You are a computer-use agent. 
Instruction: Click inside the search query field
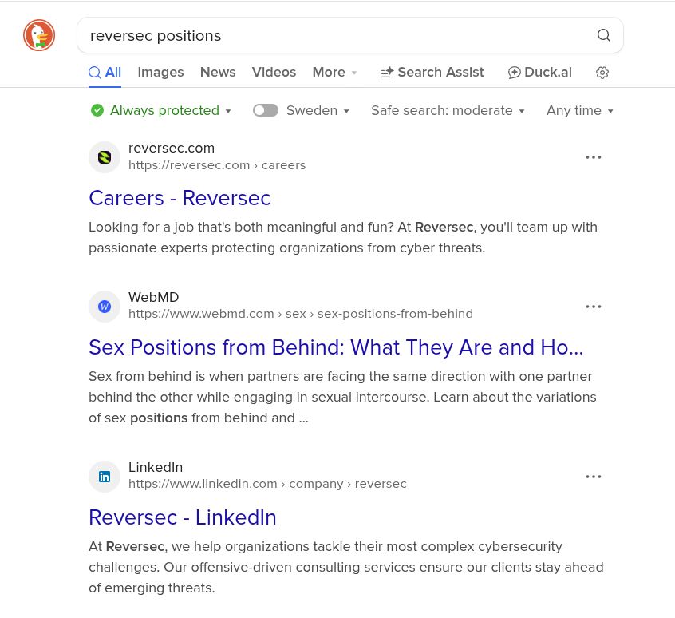[319, 35]
